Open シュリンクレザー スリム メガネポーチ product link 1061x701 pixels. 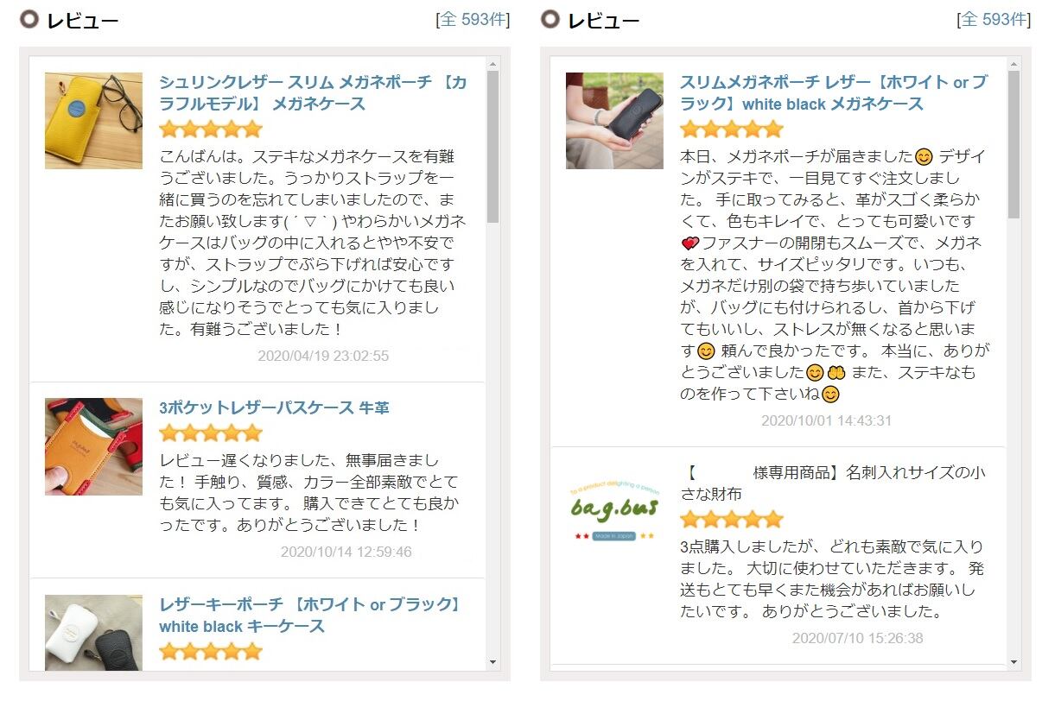313,93
